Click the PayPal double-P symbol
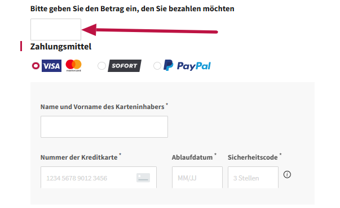340x208 pixels. pyautogui.click(x=168, y=65)
